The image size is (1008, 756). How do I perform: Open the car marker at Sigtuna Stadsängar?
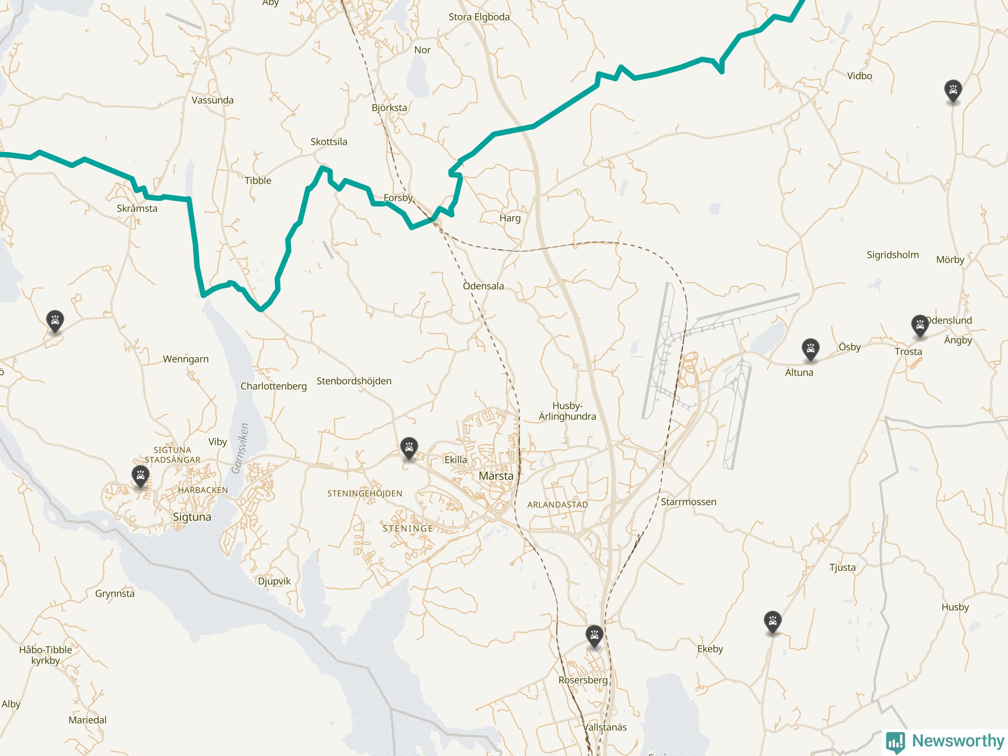[140, 477]
